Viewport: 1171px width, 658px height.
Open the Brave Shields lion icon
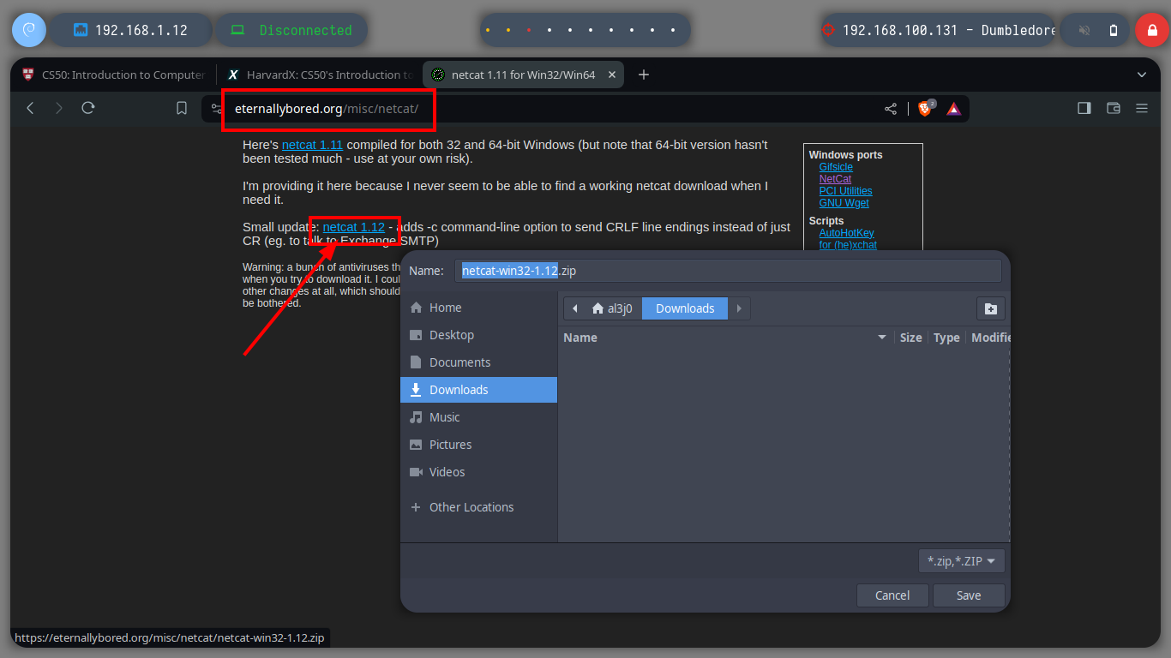click(x=926, y=108)
